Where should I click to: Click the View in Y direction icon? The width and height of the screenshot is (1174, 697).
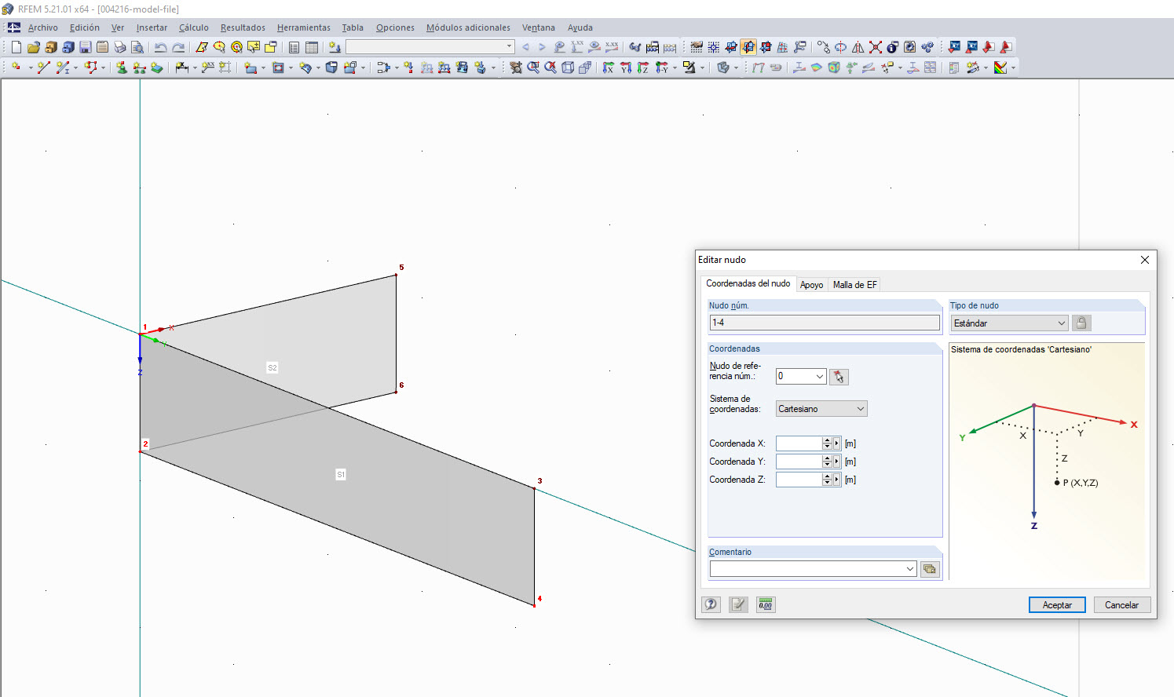click(x=626, y=68)
